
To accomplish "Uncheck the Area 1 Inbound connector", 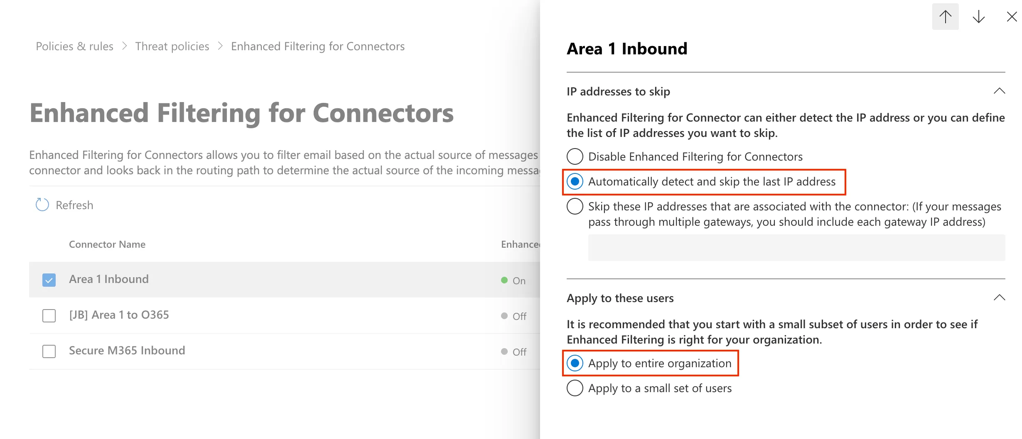I will 49,280.
